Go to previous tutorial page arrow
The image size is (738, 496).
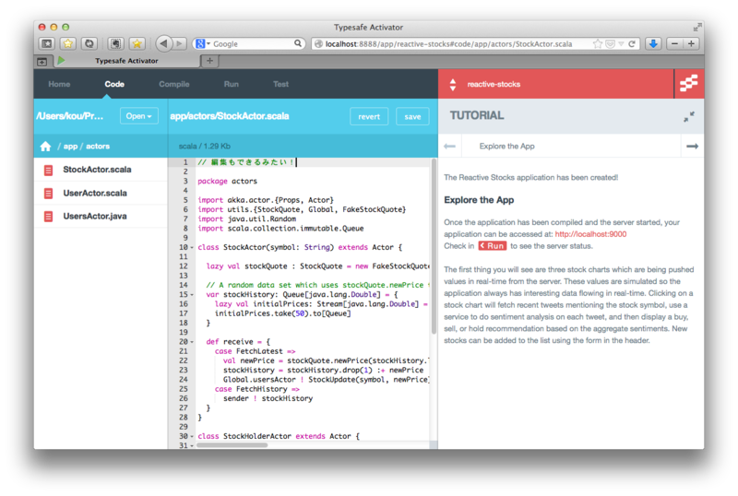coord(449,147)
